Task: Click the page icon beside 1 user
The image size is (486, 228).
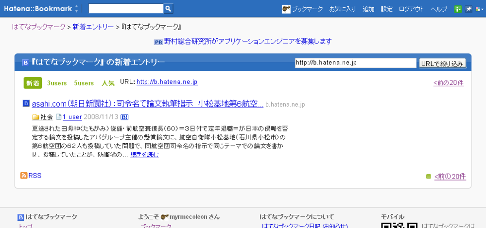Action: 59,117
